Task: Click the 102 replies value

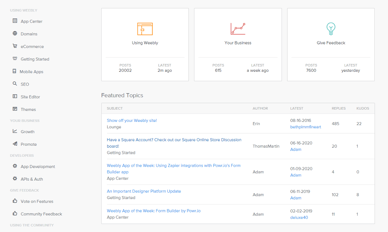Action: point(335,195)
